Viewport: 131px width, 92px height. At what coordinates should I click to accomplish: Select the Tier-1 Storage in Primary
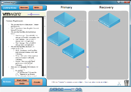pos(65,20)
